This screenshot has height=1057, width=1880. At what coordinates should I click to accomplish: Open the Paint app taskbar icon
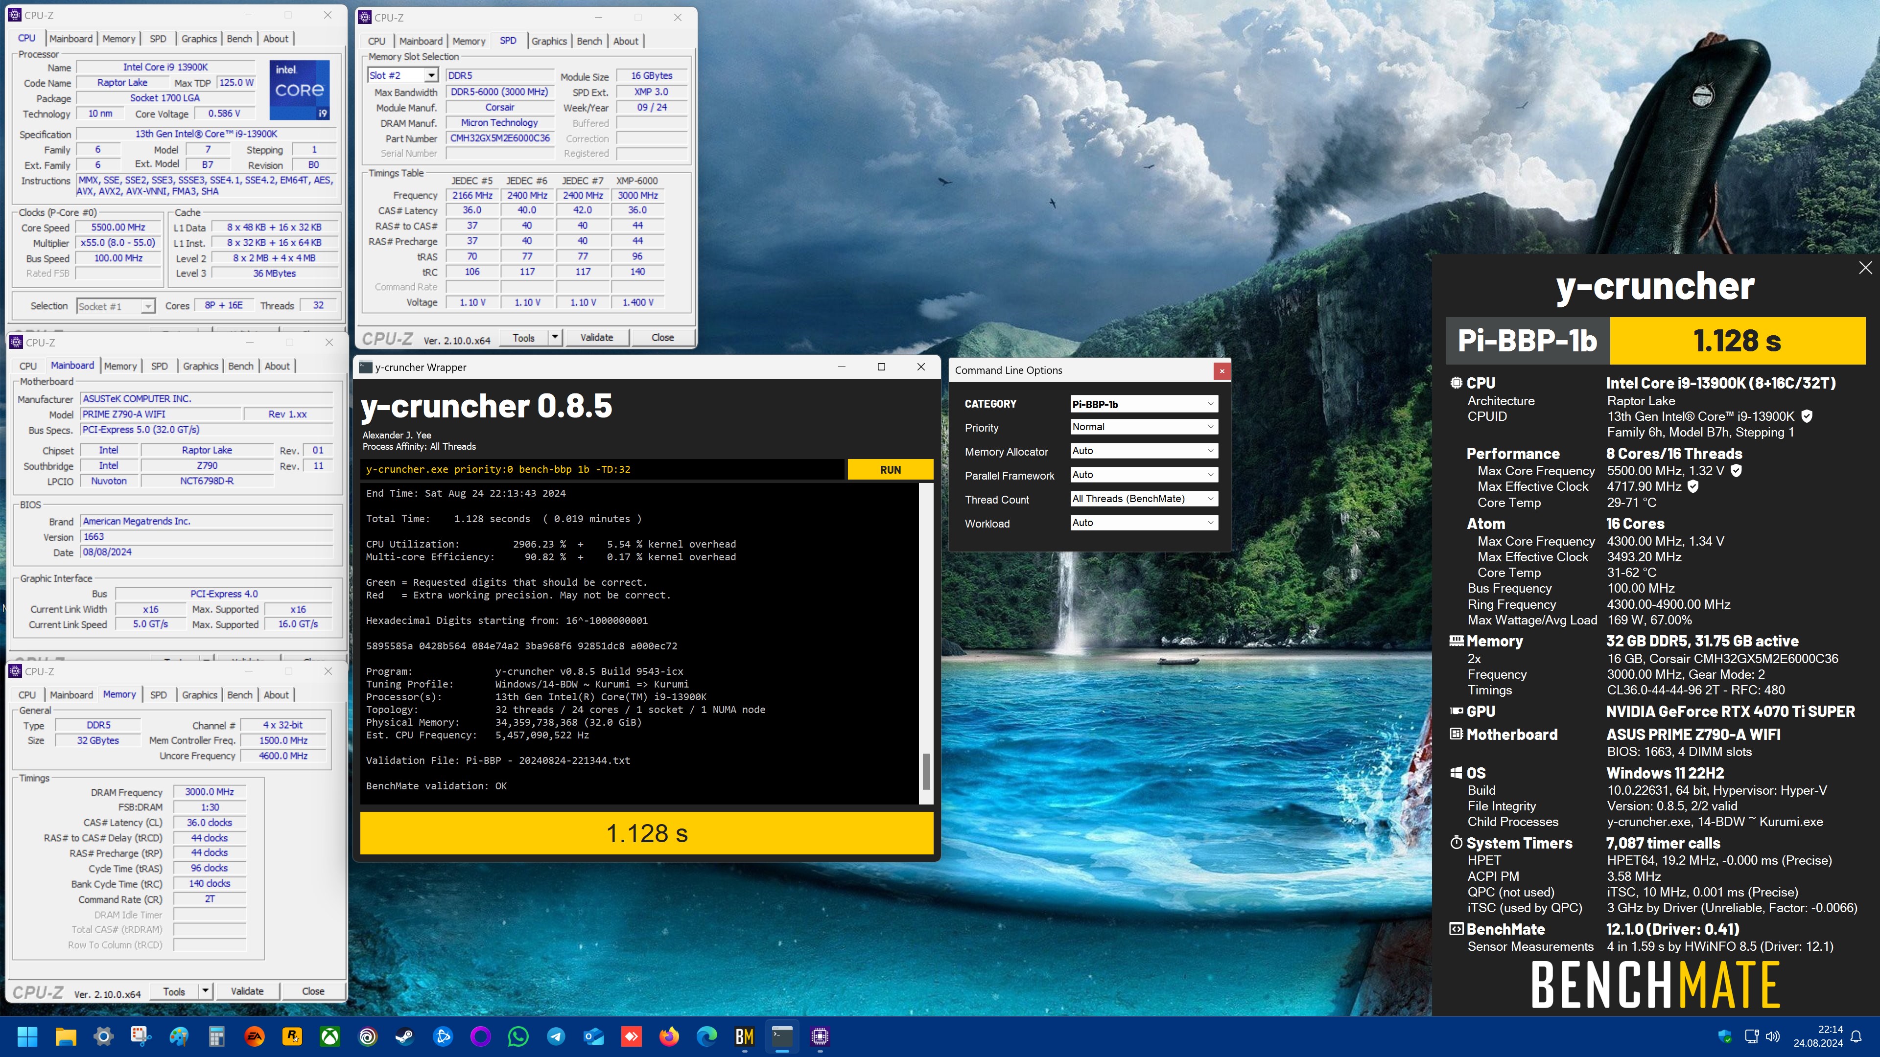point(179,1036)
